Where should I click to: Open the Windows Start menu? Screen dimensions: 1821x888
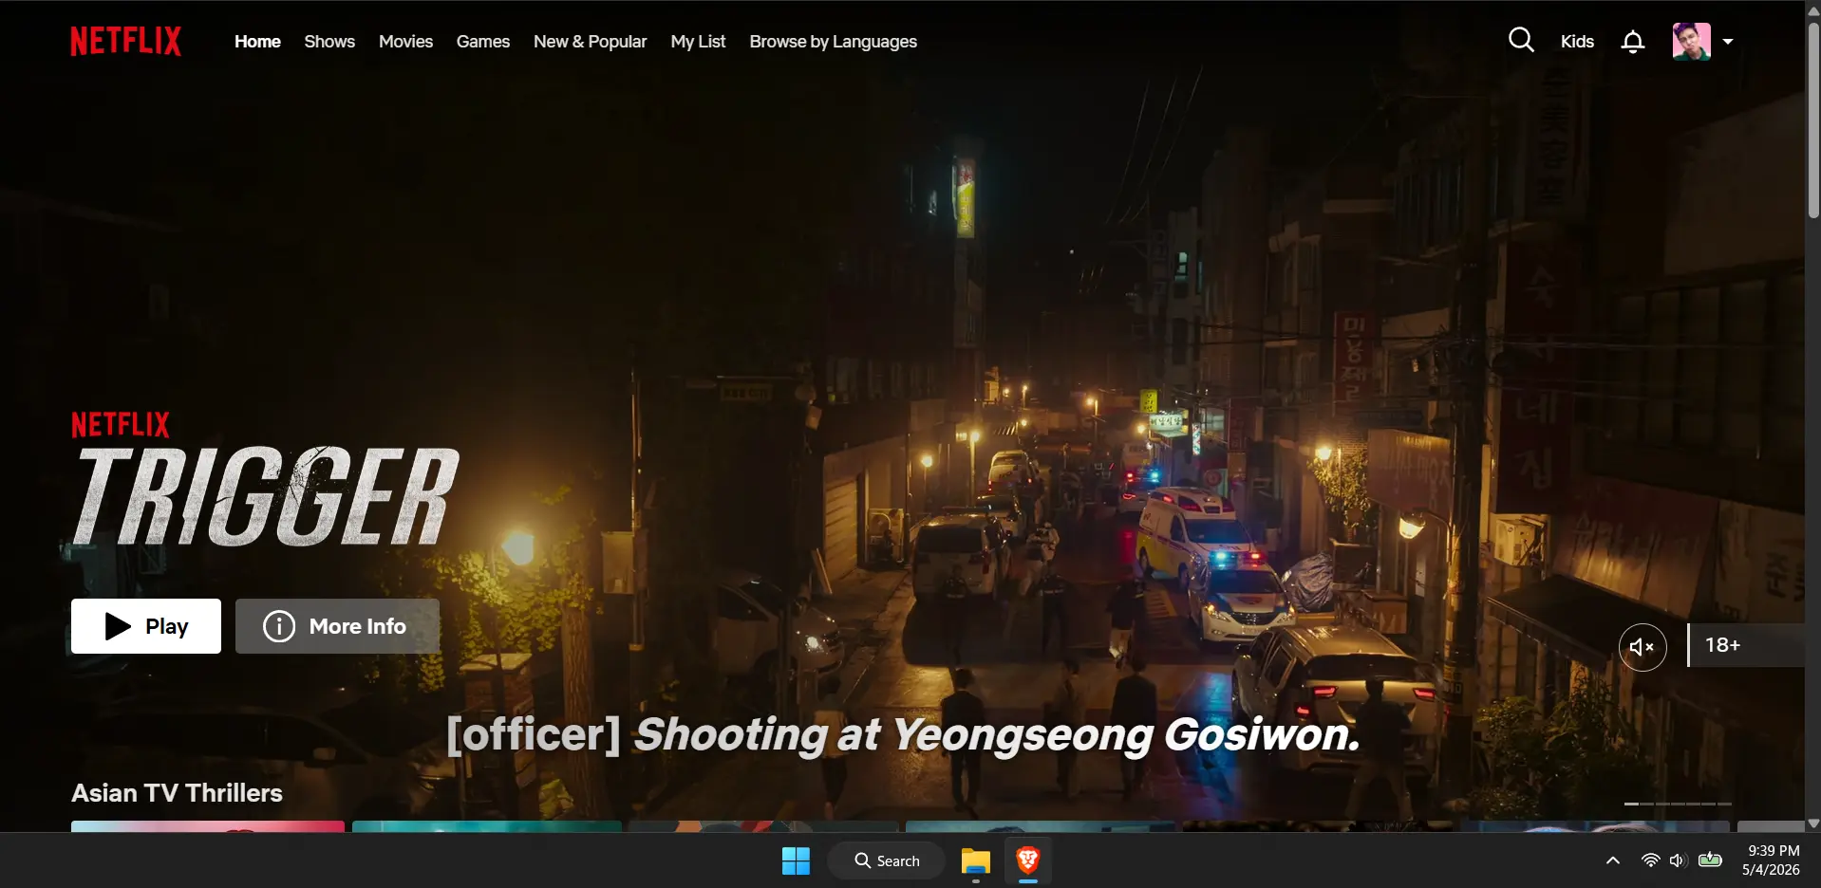pos(796,860)
